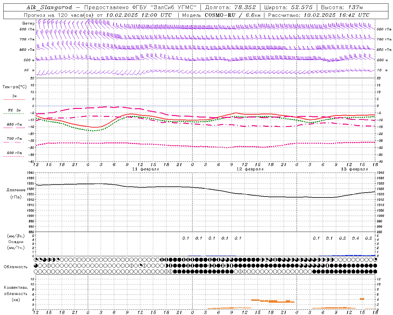393x315 pixels.
Task: Click the orange convective bar at 4 km on 13 февраля
Action: point(362,299)
